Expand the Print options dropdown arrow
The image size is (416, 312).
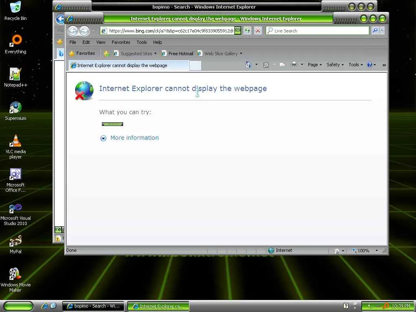pos(302,65)
